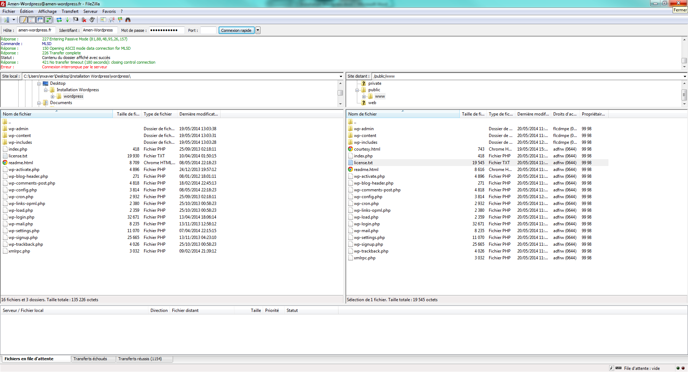Reconnect to the last server
Image resolution: width=688 pixels, height=372 pixels.
(x=92, y=20)
